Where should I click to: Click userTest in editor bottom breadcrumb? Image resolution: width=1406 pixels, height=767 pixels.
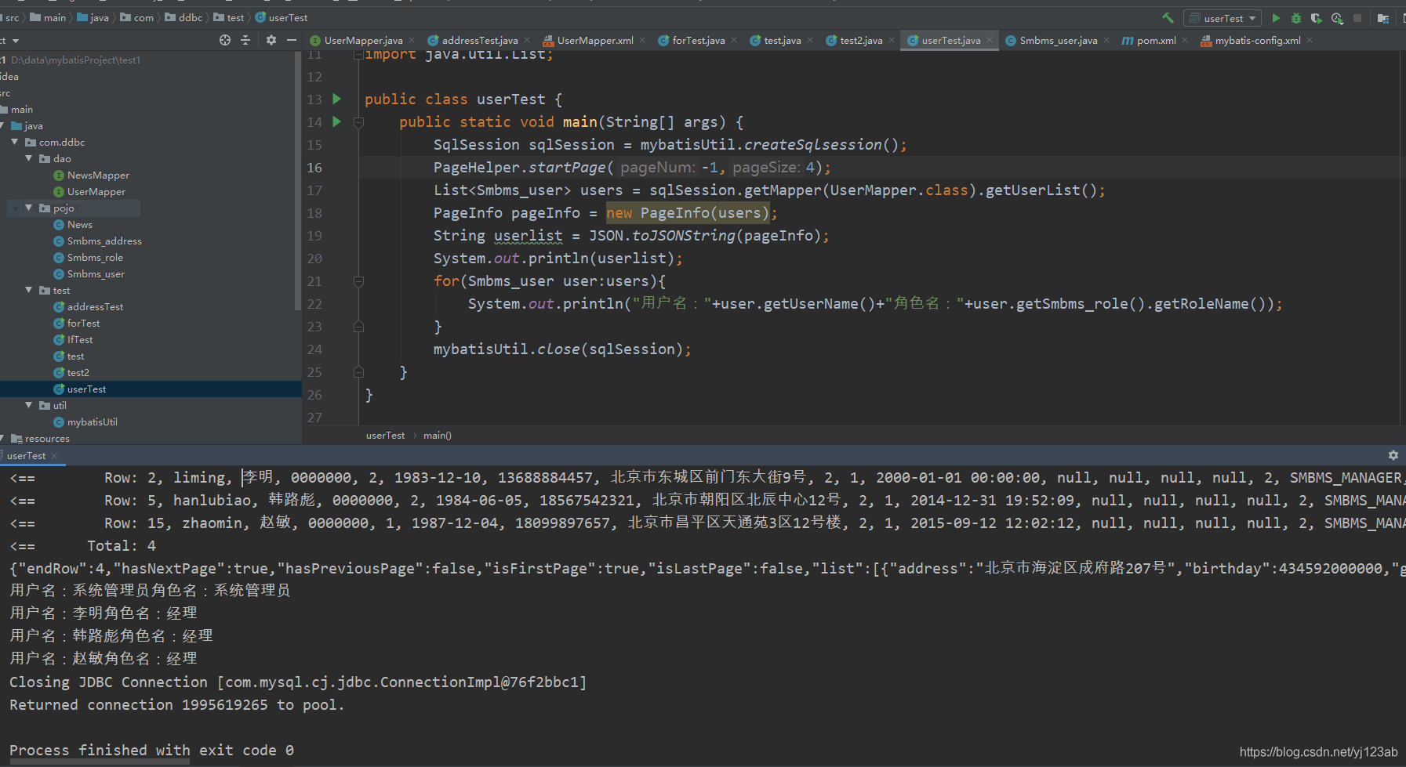(x=385, y=435)
